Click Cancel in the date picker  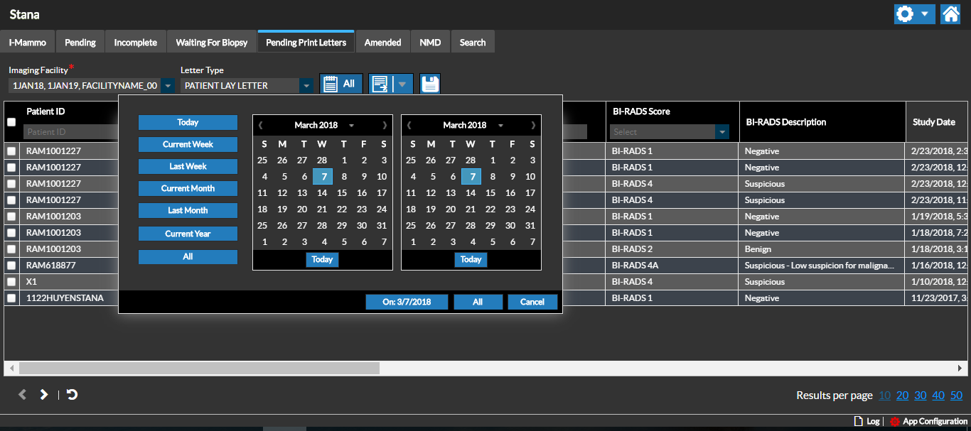point(532,302)
